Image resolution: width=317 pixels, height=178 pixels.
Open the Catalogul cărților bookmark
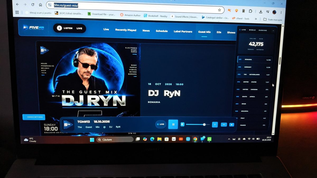pyautogui.click(x=215, y=18)
